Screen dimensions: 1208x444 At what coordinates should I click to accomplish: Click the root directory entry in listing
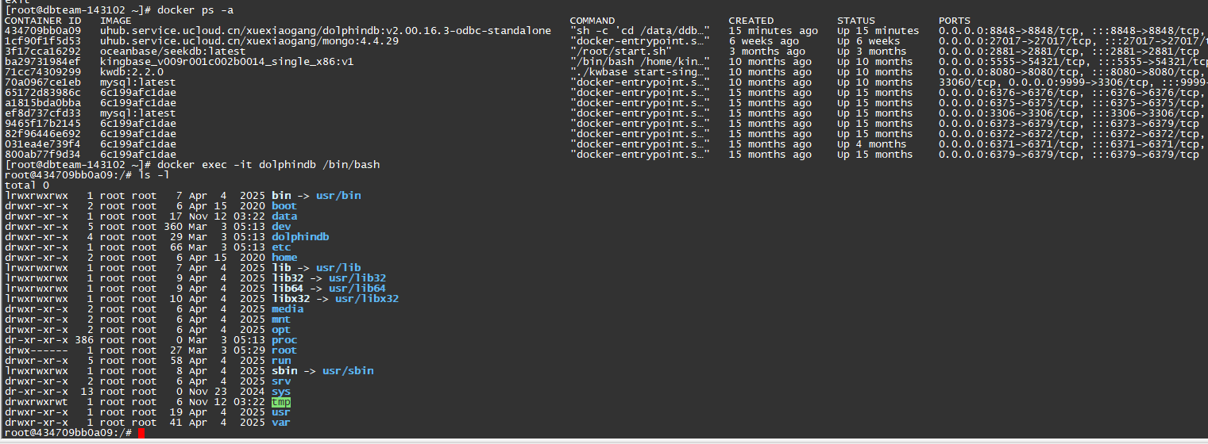point(284,350)
